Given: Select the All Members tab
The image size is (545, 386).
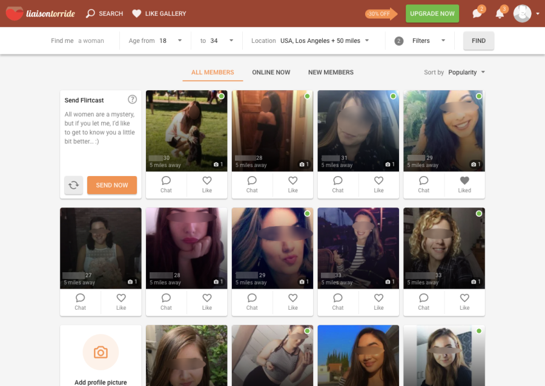Looking at the screenshot, I should click(213, 72).
